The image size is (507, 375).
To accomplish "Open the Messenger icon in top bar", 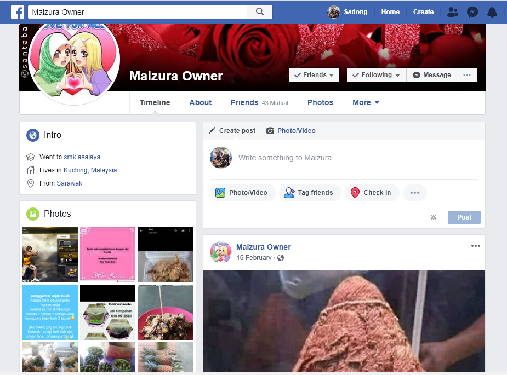I will pos(472,12).
